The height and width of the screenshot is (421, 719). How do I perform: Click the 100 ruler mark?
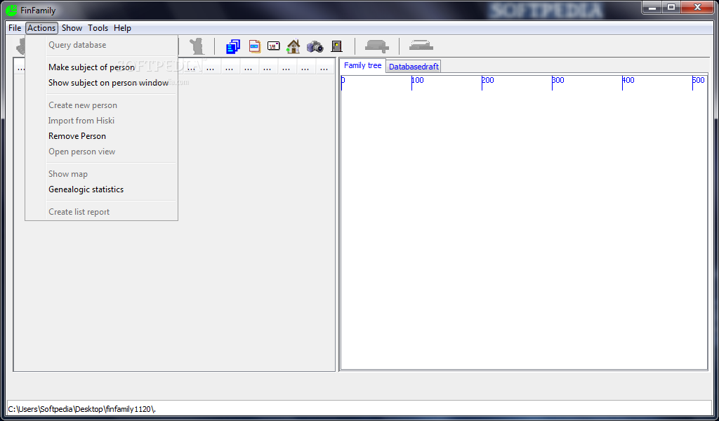click(x=418, y=80)
